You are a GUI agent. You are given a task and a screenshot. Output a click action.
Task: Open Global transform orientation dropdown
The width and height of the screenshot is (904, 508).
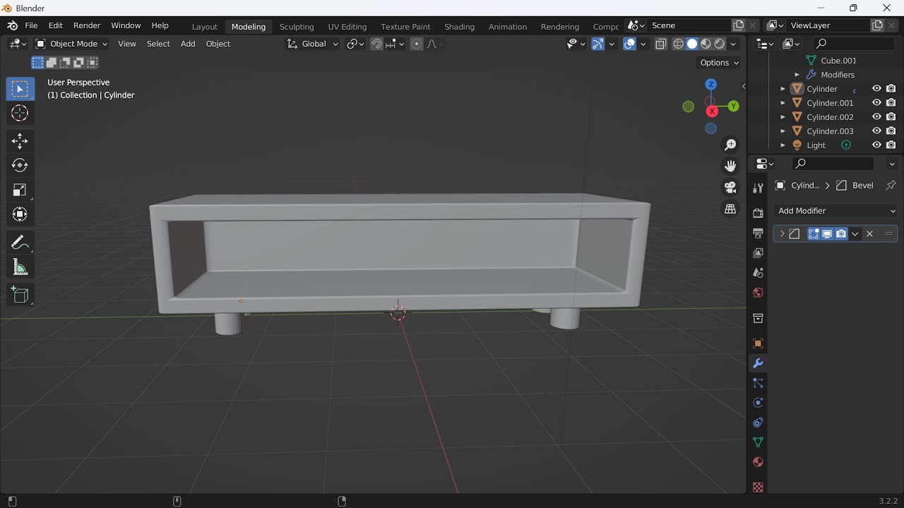point(312,44)
